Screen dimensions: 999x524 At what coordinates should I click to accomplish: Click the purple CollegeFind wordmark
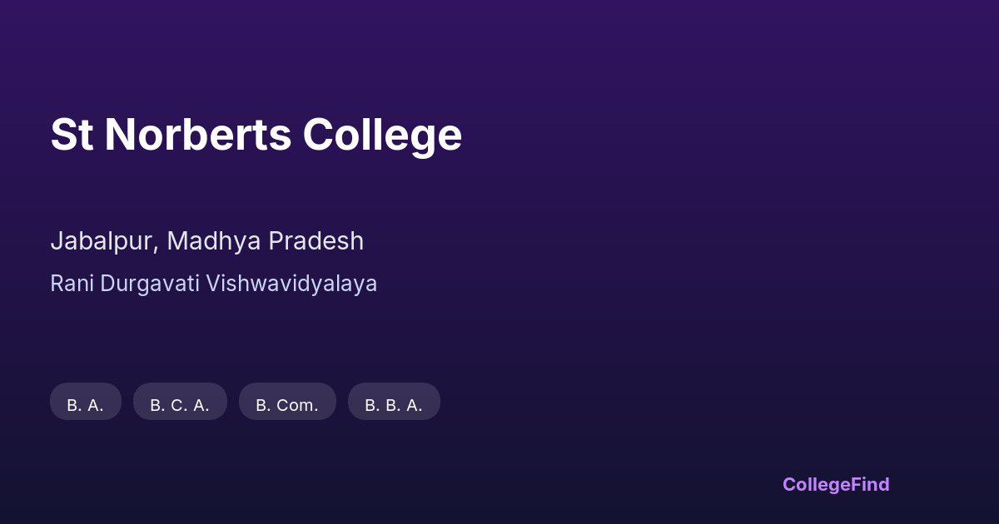836,484
